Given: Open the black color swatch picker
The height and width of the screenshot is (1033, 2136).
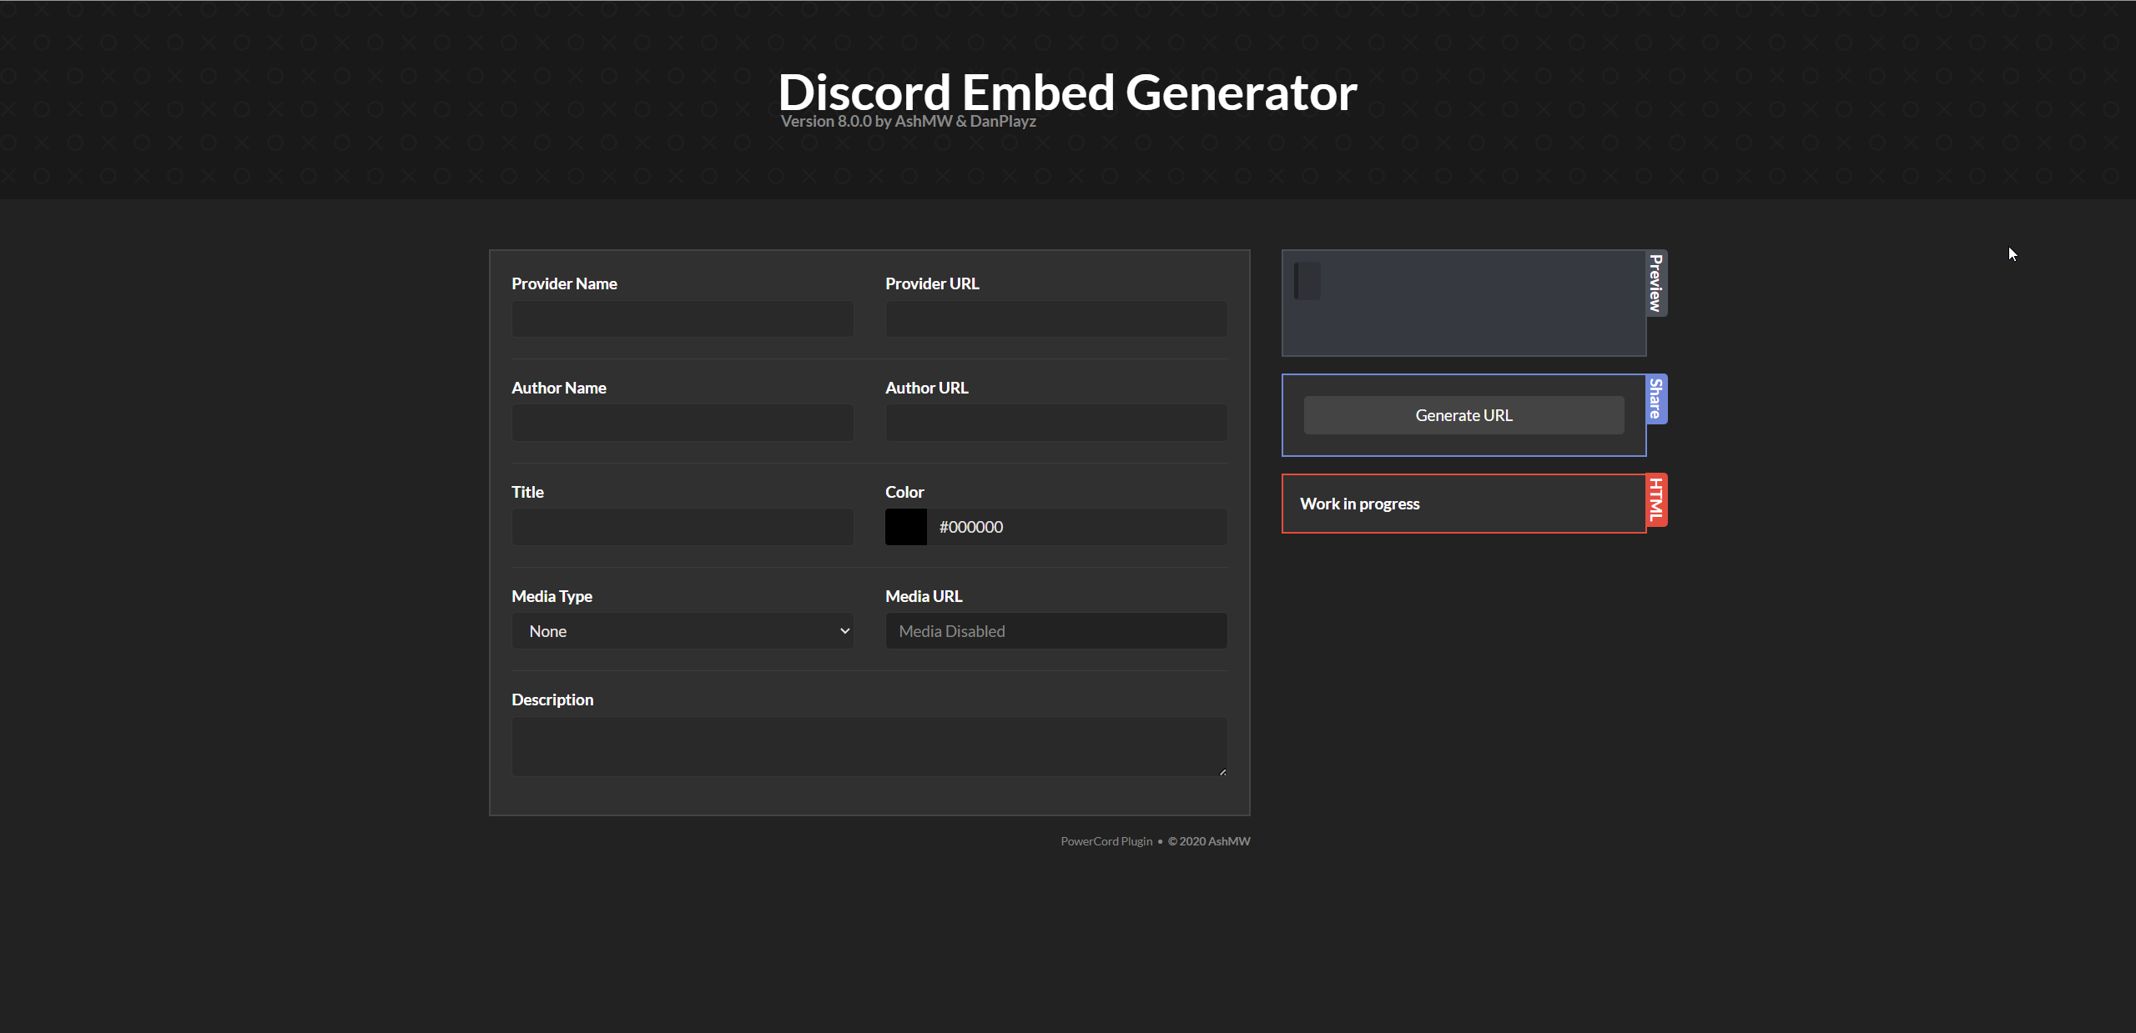Looking at the screenshot, I should click(905, 527).
